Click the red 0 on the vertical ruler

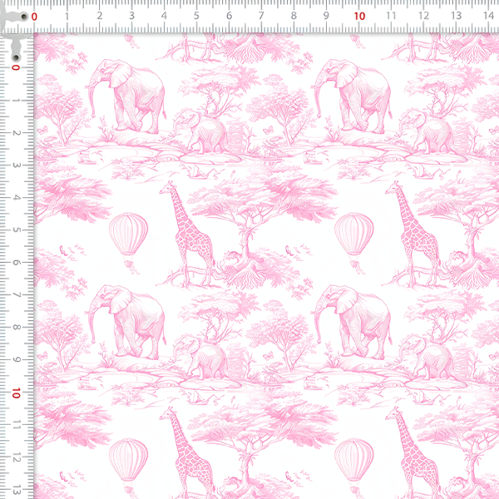(16, 67)
